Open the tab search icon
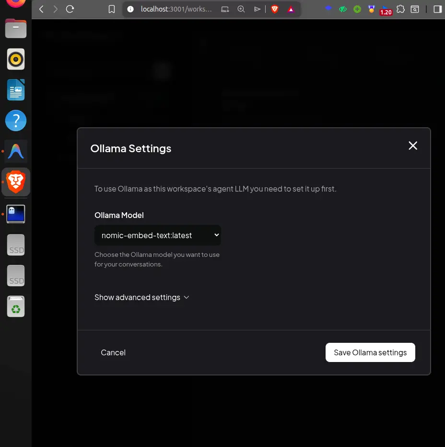The image size is (445, 447). pyautogui.click(x=415, y=10)
